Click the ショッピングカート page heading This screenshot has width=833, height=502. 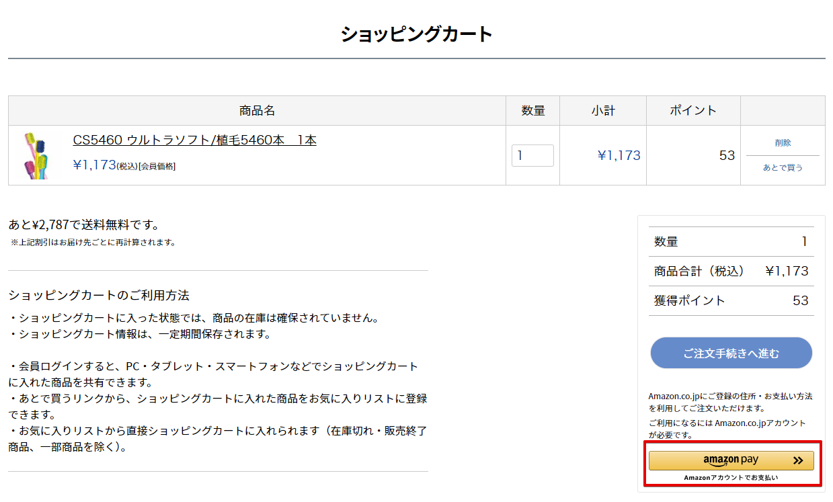pyautogui.click(x=416, y=34)
